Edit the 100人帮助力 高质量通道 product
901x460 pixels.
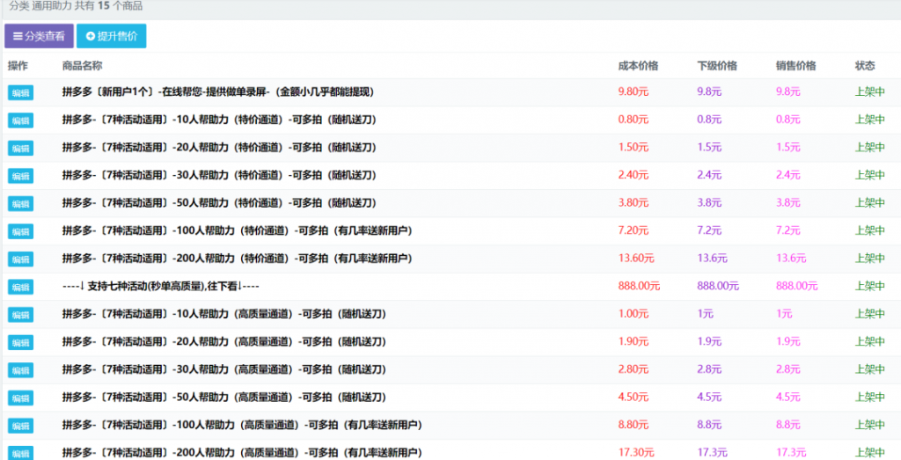(21, 426)
